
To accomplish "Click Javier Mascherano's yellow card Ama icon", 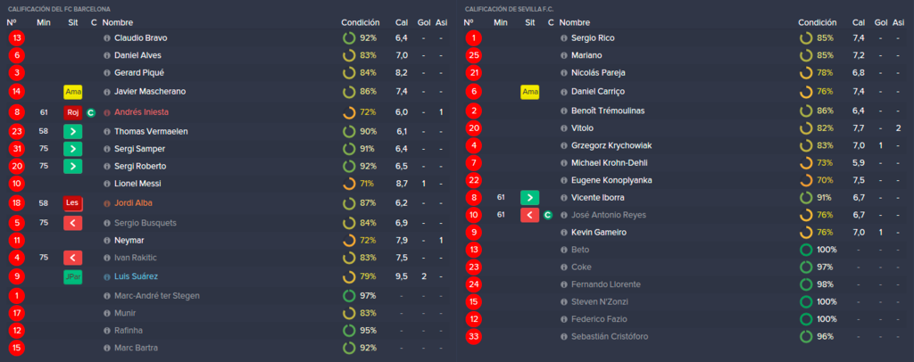I will click(x=73, y=92).
